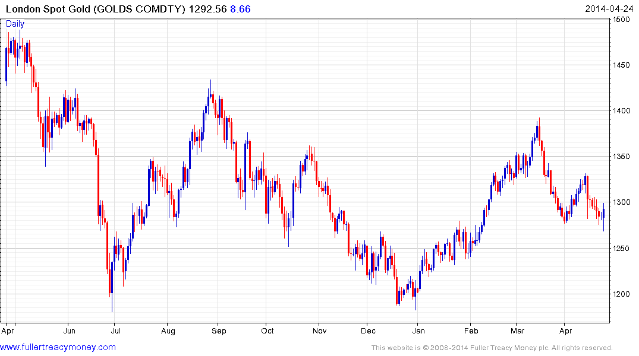Click the Sep month axis label
This screenshot has height=356, width=639.
pyautogui.click(x=219, y=330)
